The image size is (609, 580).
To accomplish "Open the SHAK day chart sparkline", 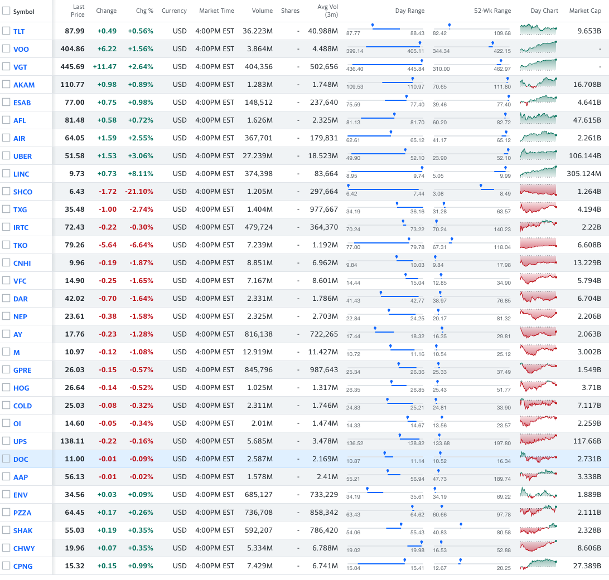I will click(x=538, y=529).
